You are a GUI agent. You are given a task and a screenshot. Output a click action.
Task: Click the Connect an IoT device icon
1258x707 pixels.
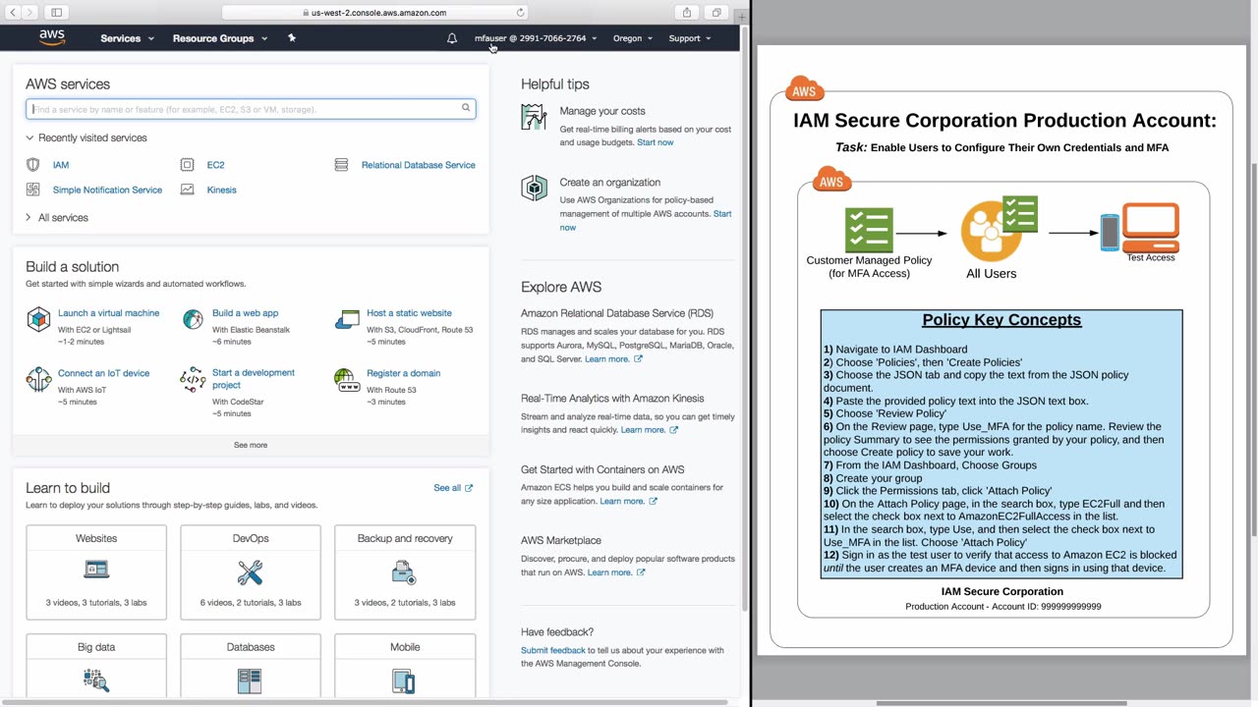tap(38, 379)
